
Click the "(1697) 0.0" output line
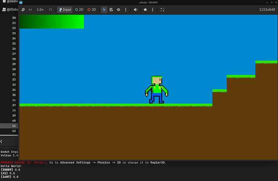click(x=10, y=177)
